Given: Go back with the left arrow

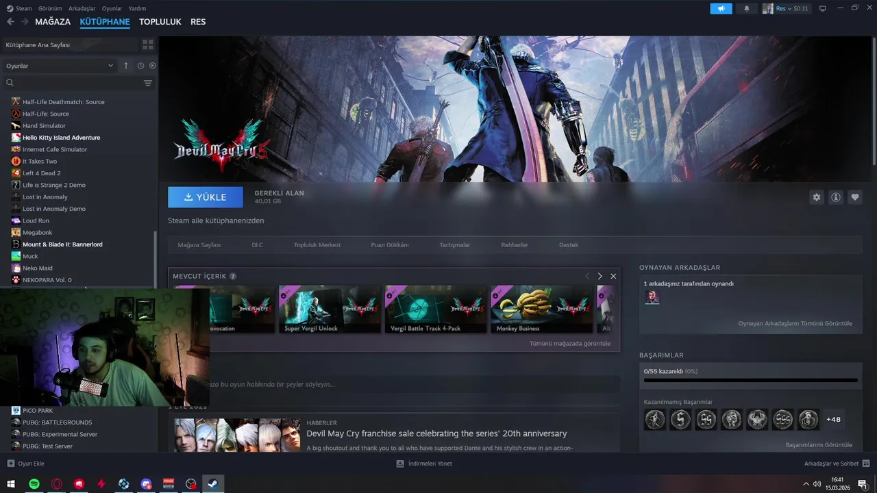Looking at the screenshot, I should coord(10,22).
